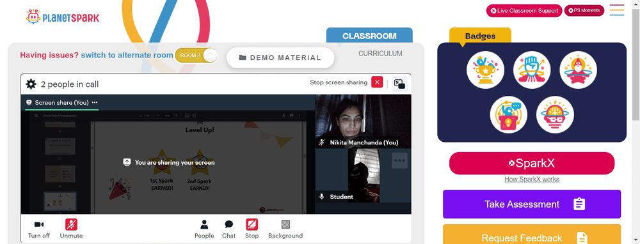Screen dimensions: 640x244
Task: Open the Chat panel
Action: point(228,229)
